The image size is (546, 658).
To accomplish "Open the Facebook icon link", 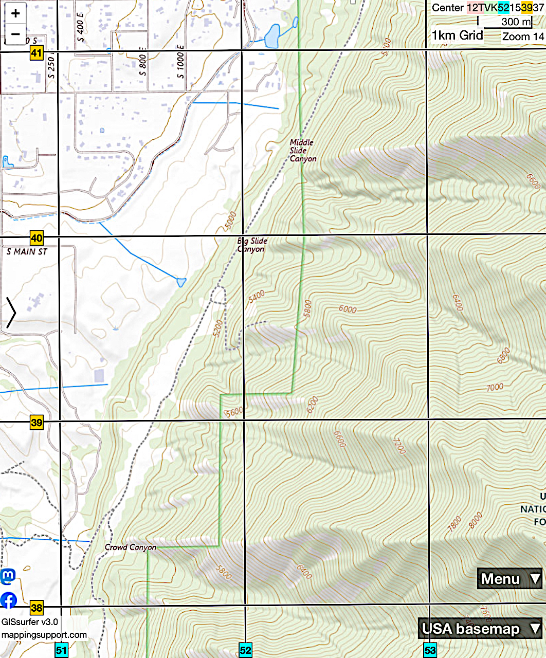I will click(8, 600).
